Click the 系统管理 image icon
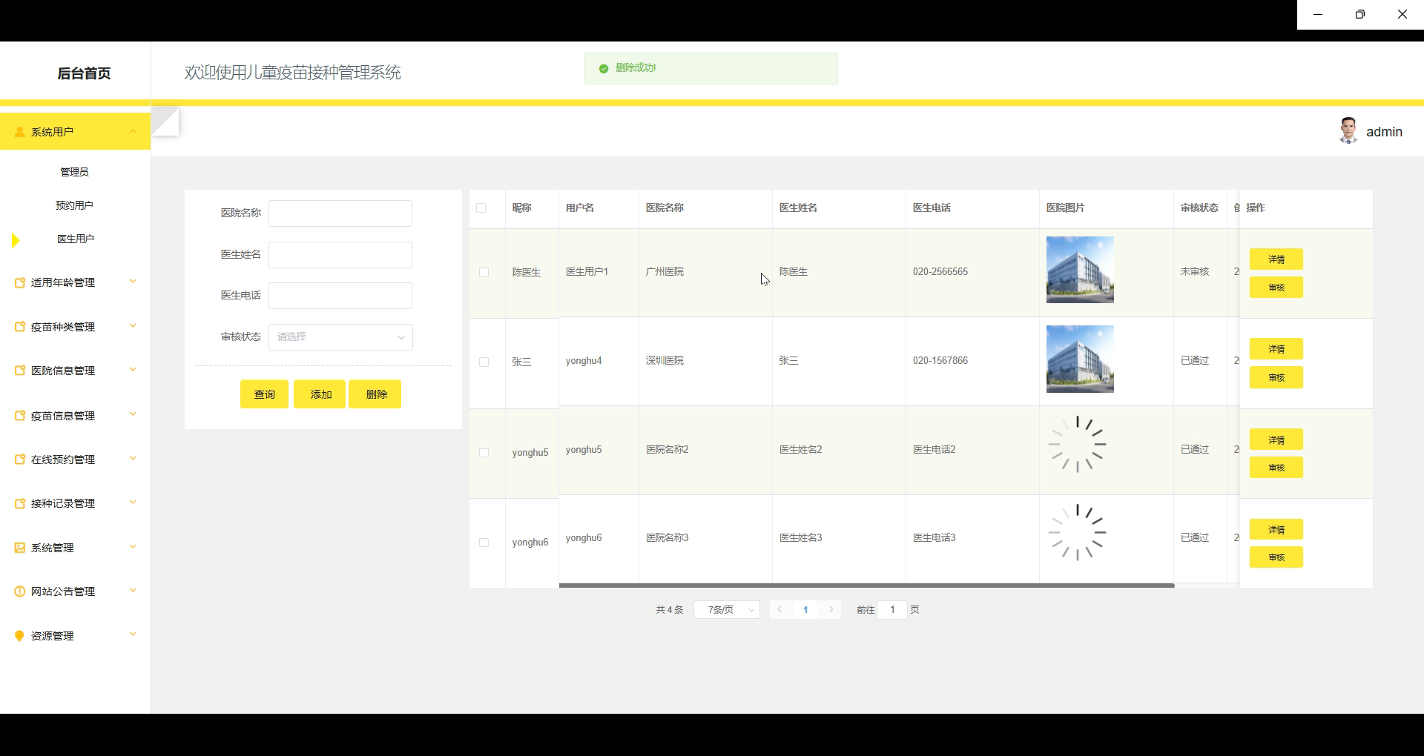This screenshot has height=756, width=1424. point(20,548)
